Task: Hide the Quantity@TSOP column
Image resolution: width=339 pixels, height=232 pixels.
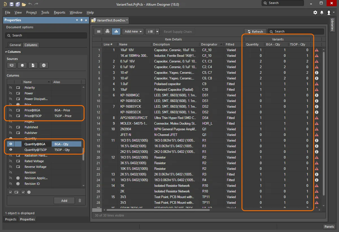Action: point(11,150)
